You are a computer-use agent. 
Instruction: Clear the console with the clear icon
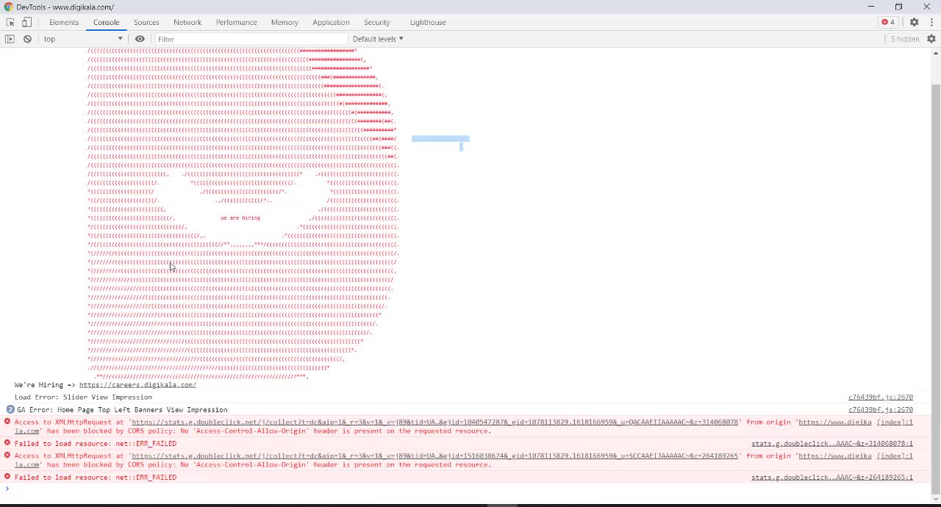click(x=27, y=39)
